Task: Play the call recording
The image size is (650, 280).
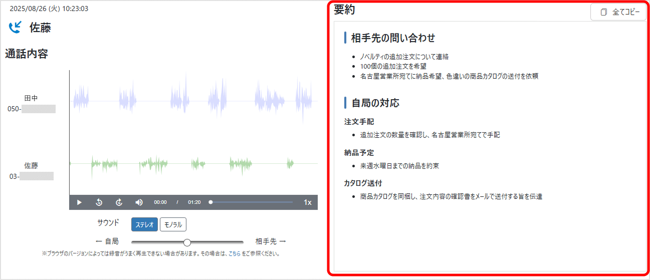Action: point(79,202)
